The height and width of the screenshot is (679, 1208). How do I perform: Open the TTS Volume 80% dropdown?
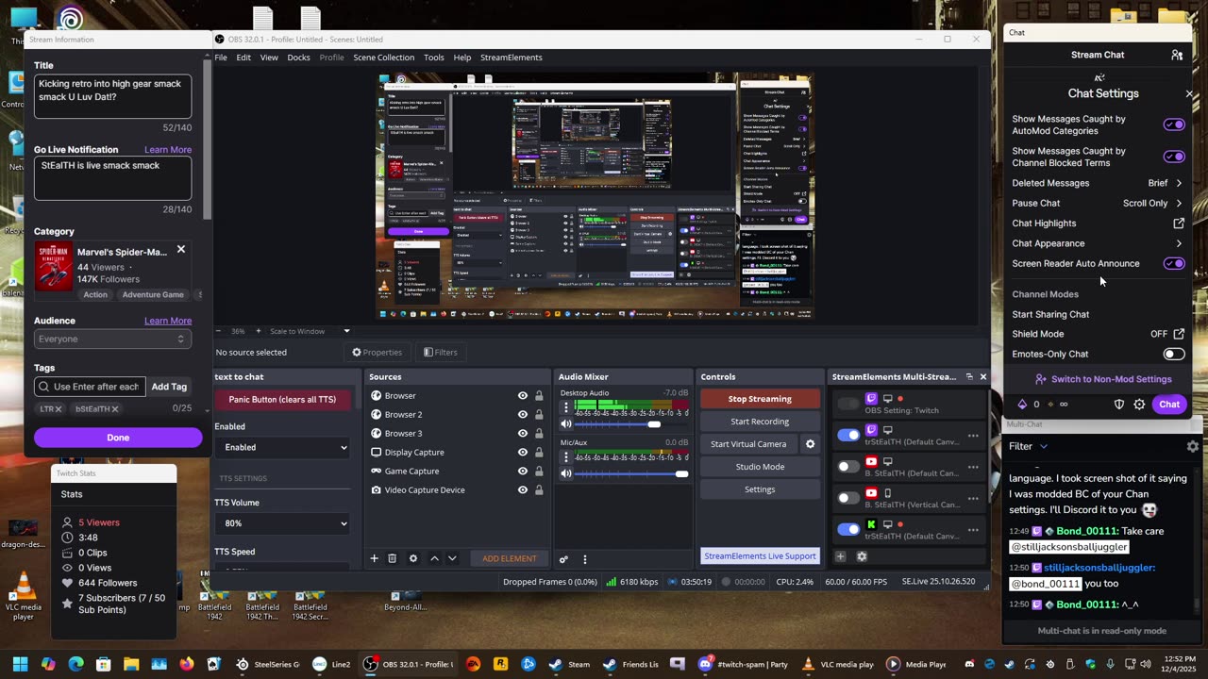[282, 523]
